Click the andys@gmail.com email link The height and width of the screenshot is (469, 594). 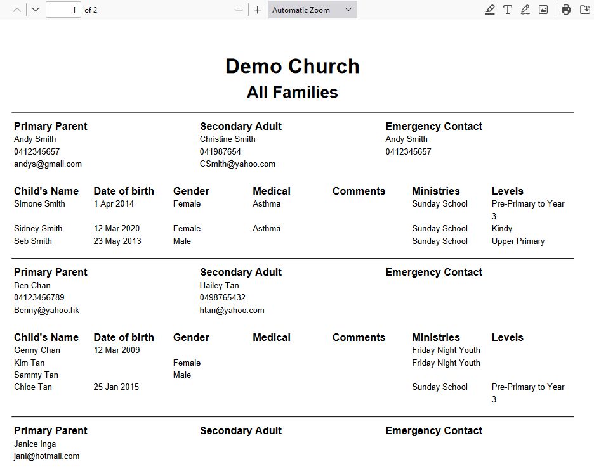(48, 164)
